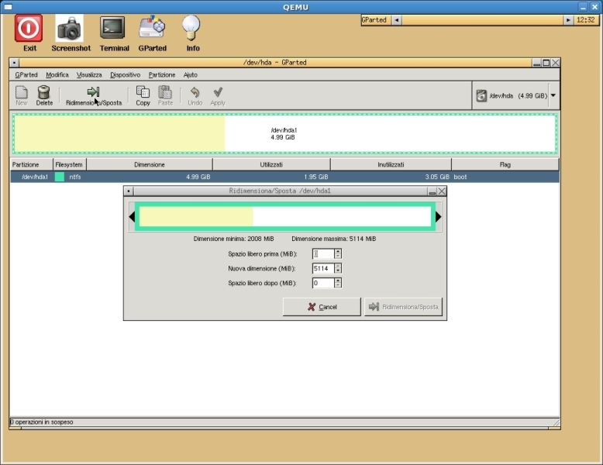
Task: Click the left resize handle arrow
Action: [x=132, y=217]
